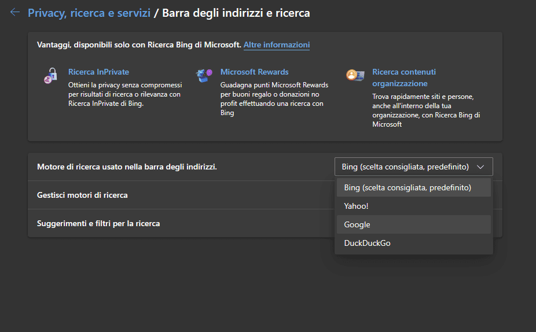The height and width of the screenshot is (332, 536).
Task: Click the back arrow icon
Action: (15, 12)
